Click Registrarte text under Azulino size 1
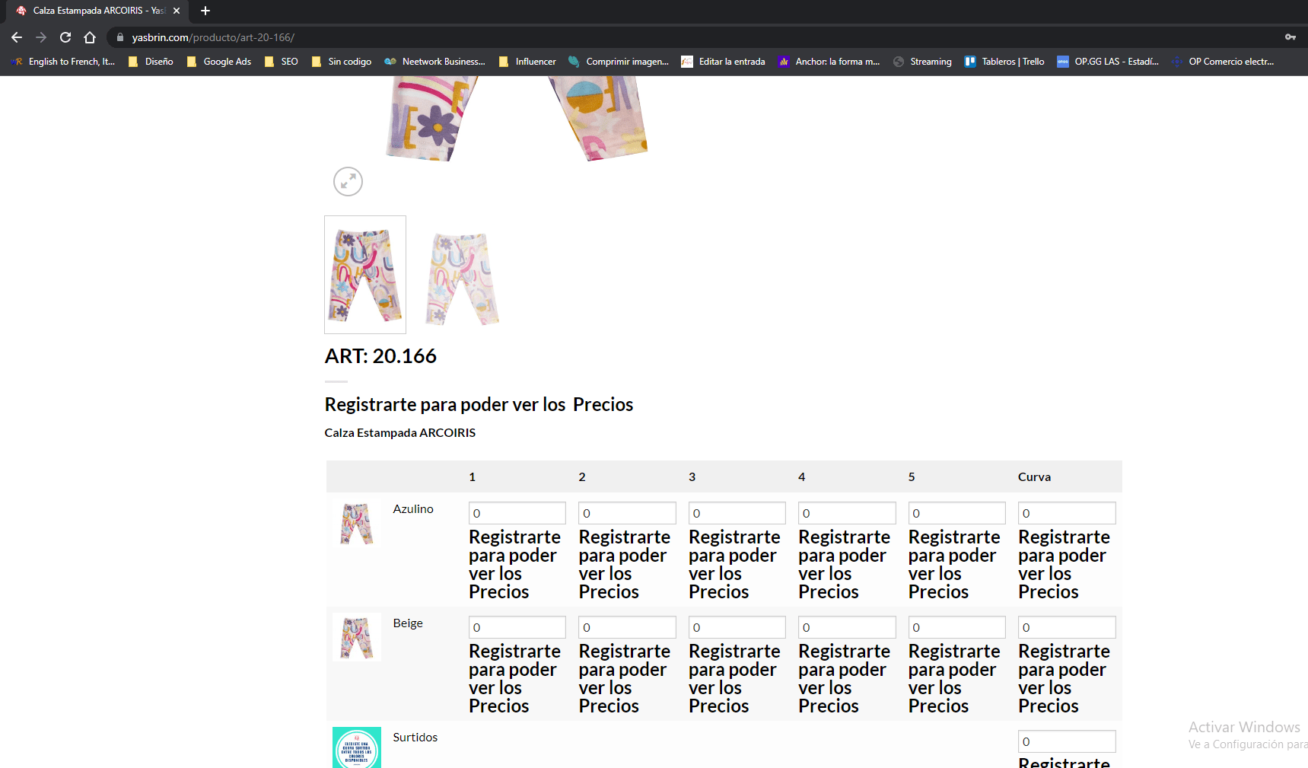Image resolution: width=1308 pixels, height=768 pixels. [514, 564]
